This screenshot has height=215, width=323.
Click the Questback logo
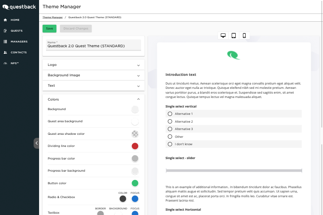click(x=19, y=7)
